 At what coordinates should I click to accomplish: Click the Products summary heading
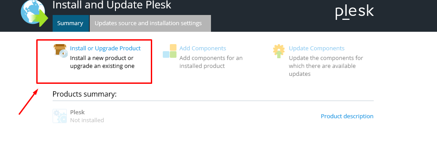coord(84,94)
